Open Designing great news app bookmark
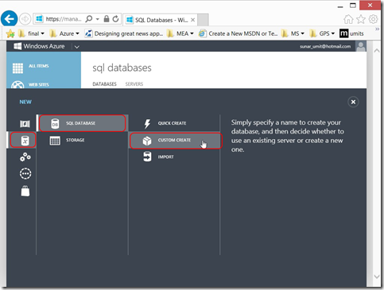 click(124, 33)
